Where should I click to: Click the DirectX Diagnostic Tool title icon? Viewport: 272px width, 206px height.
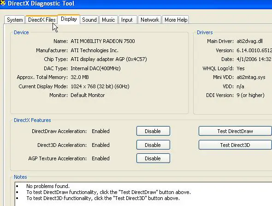click(2, 3)
